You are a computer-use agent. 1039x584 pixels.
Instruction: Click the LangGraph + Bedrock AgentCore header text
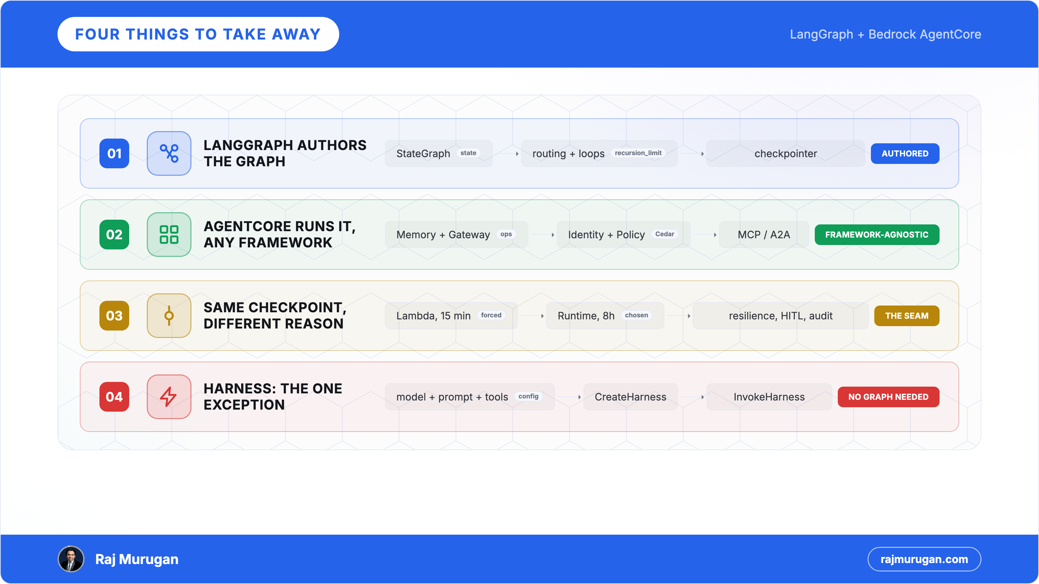coord(885,34)
